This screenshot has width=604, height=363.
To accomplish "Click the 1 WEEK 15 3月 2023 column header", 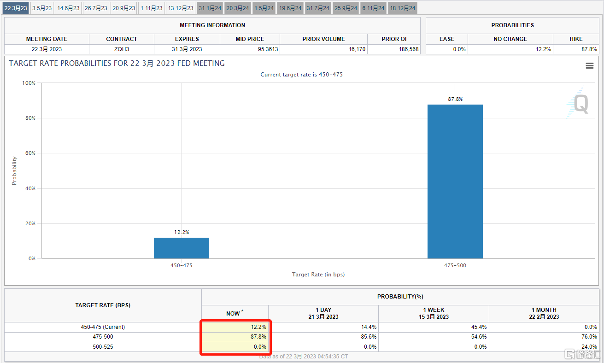I will click(x=434, y=313).
